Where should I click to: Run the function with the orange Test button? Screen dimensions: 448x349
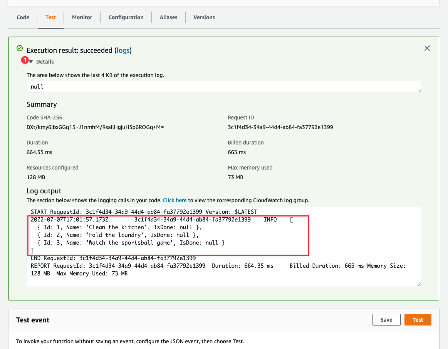[x=418, y=320]
